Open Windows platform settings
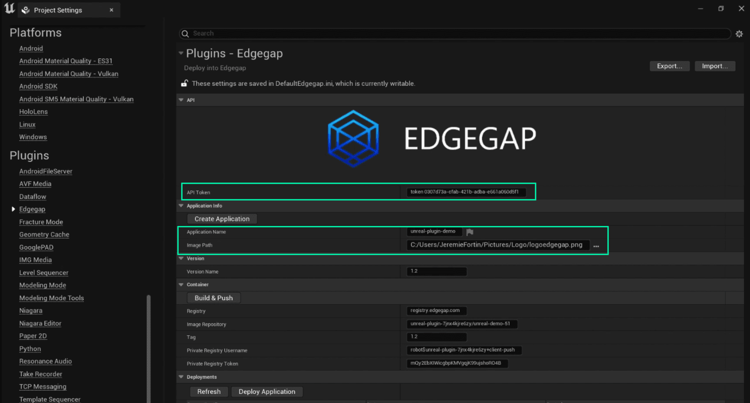Viewport: 750px width, 403px height. [x=33, y=137]
